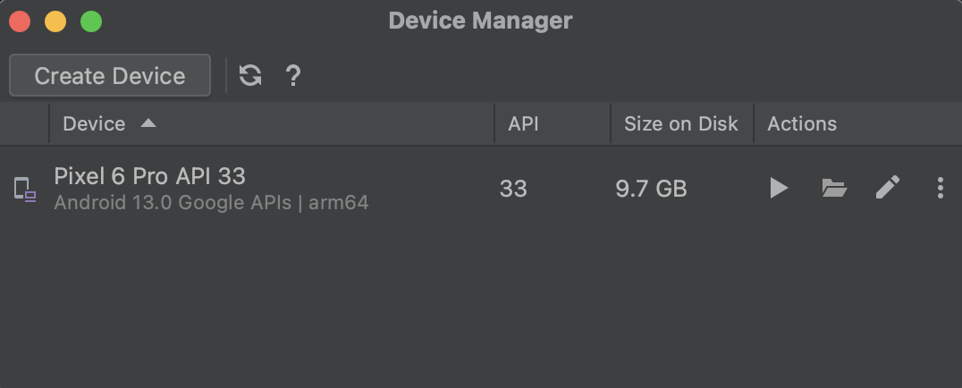Maximize window with green button
Screen dimensions: 962x388
click(x=91, y=21)
